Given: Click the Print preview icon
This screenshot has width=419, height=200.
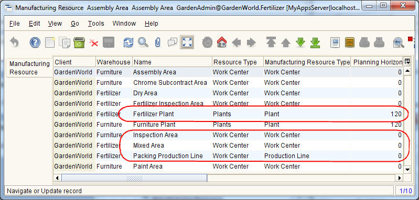Looking at the screenshot, I should (364, 42).
